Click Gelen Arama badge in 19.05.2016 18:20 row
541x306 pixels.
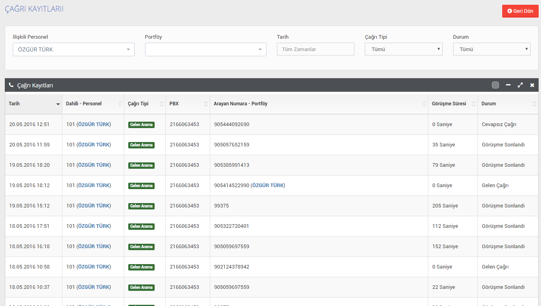141,166
